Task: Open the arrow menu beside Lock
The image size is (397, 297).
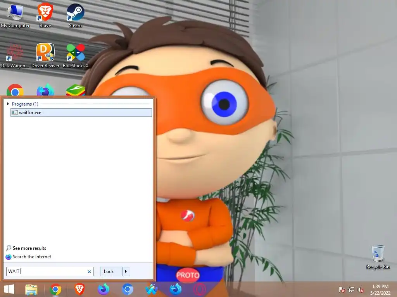Action: point(126,271)
